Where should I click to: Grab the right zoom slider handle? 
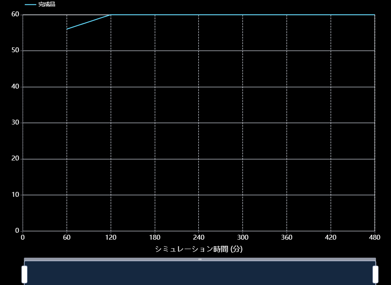click(375, 274)
